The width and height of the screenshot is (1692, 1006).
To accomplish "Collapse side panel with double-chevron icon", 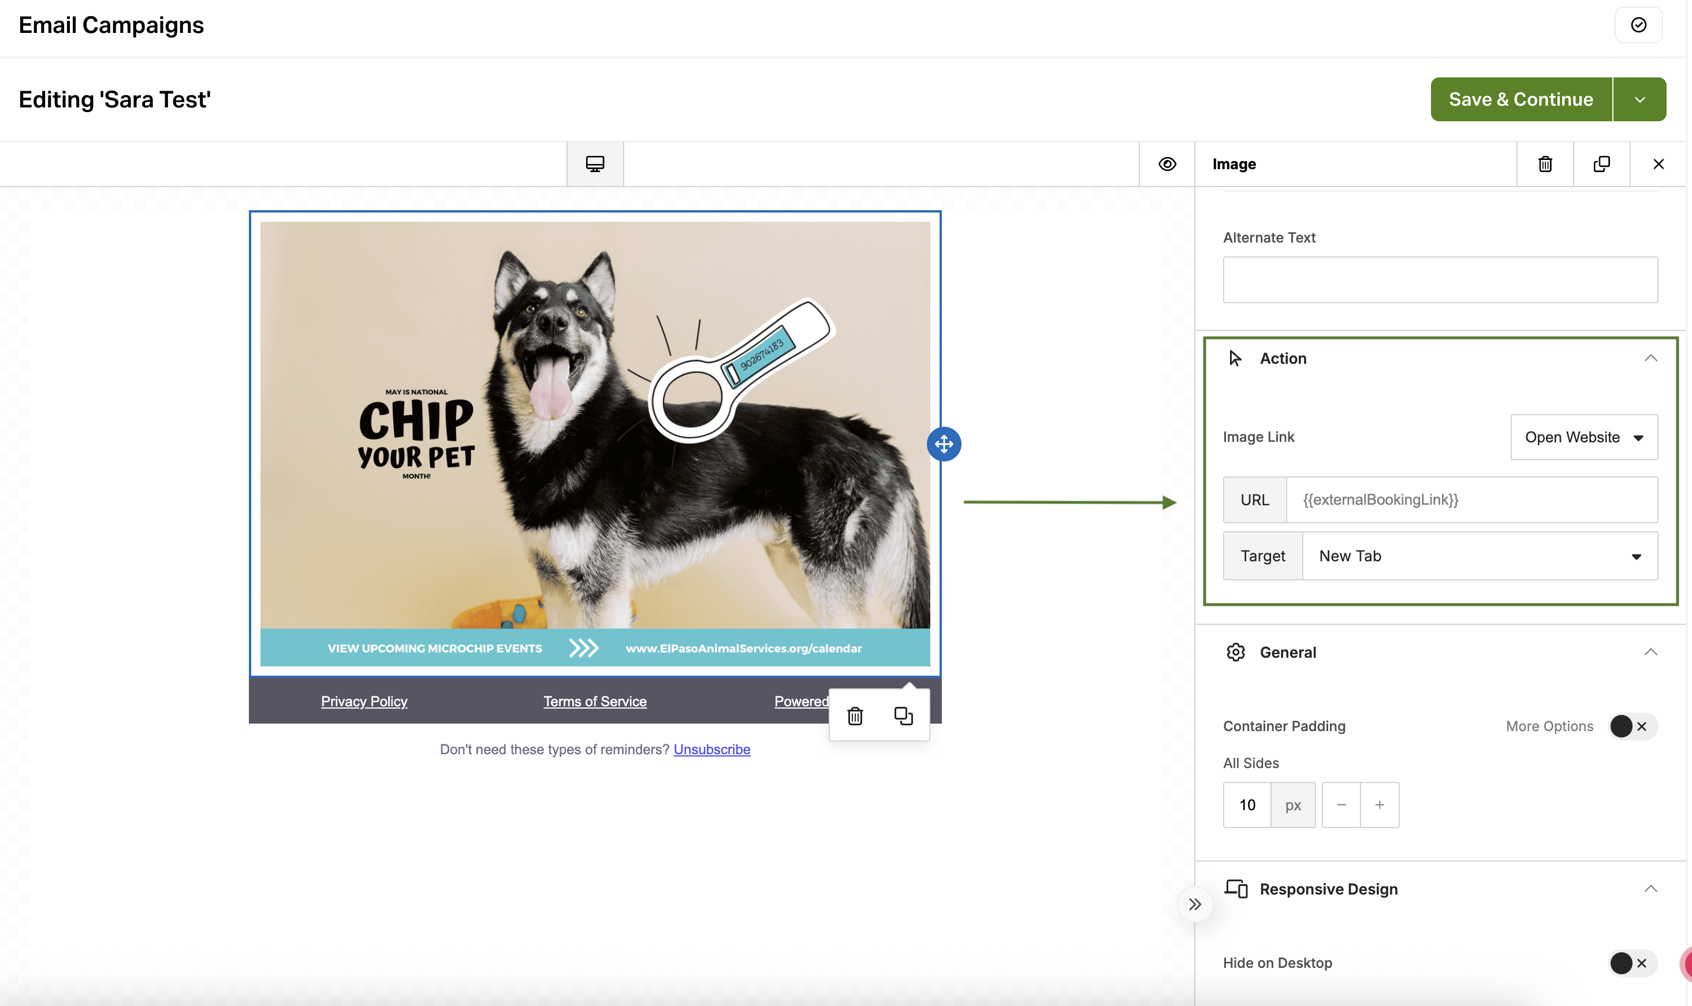I will 1194,904.
